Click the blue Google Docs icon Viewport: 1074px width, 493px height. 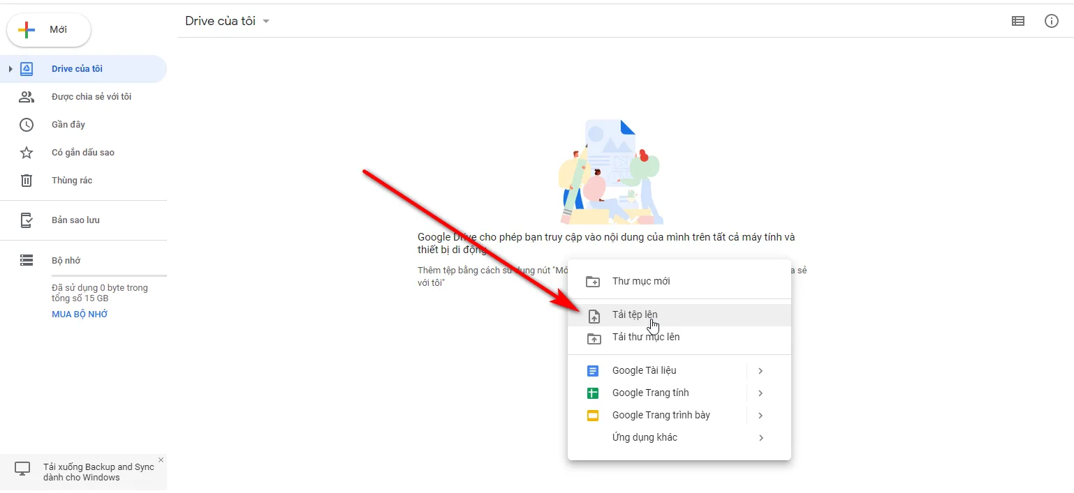(593, 371)
